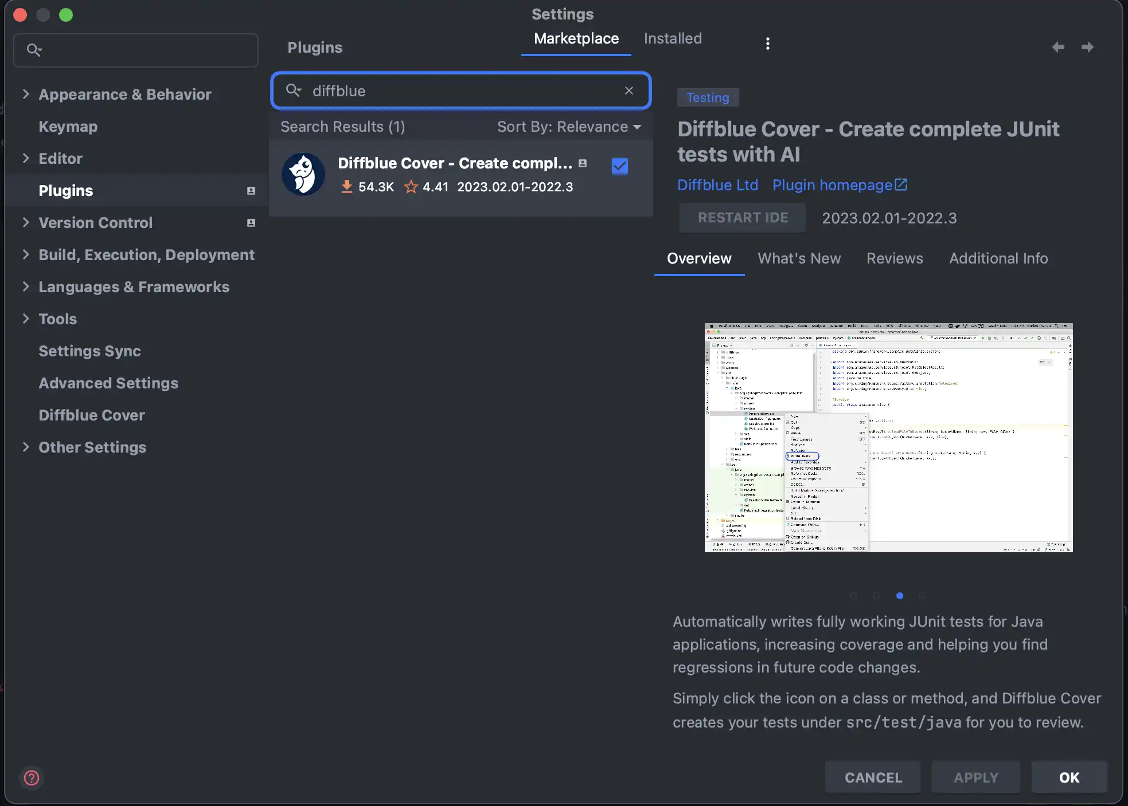This screenshot has height=806, width=1128.
Task: Click the vertical three-dots plugins options icon
Action: point(767,44)
